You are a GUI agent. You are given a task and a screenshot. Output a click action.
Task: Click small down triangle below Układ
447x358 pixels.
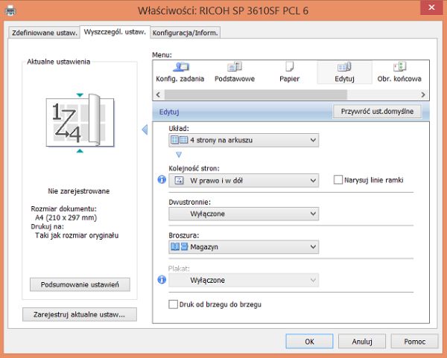click(179, 155)
